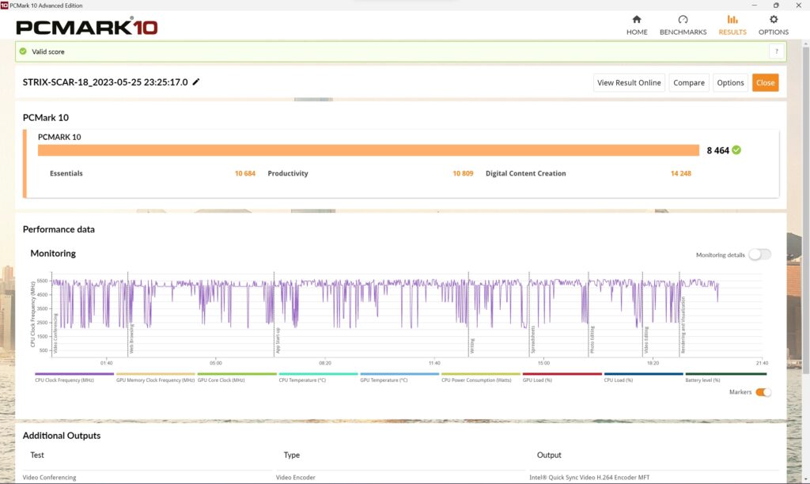
Task: Click the green Valid score checkmark icon
Action: (x=23, y=51)
